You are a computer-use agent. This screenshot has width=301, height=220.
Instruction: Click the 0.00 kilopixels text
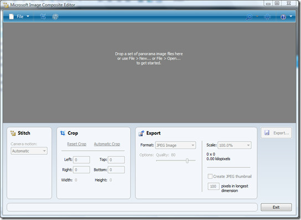pos(218,159)
